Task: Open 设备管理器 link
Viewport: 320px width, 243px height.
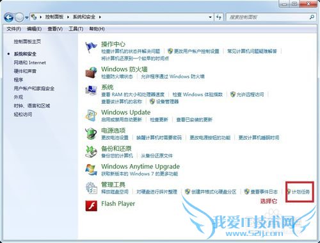Action: pos(167,101)
